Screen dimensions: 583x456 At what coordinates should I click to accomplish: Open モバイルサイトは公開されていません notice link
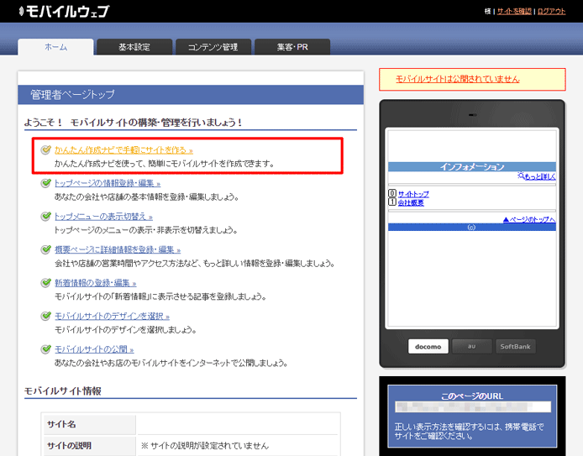(457, 79)
